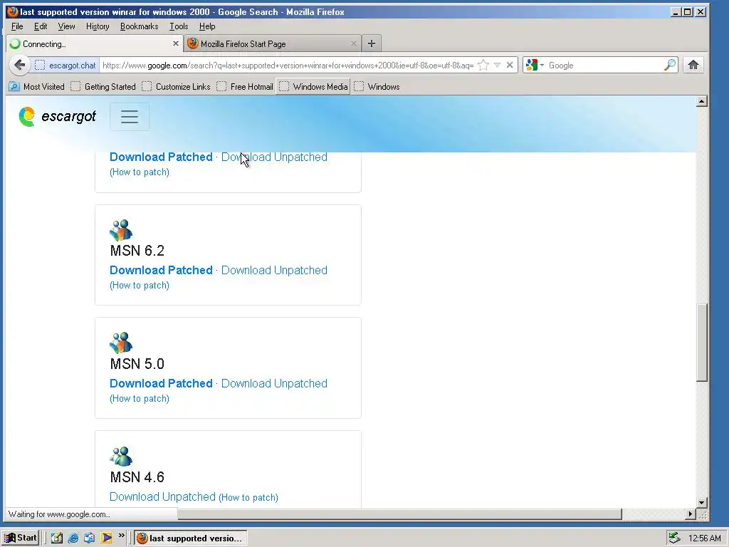729x547 pixels.
Task: Open the Getting Started bookmark
Action: tap(103, 86)
